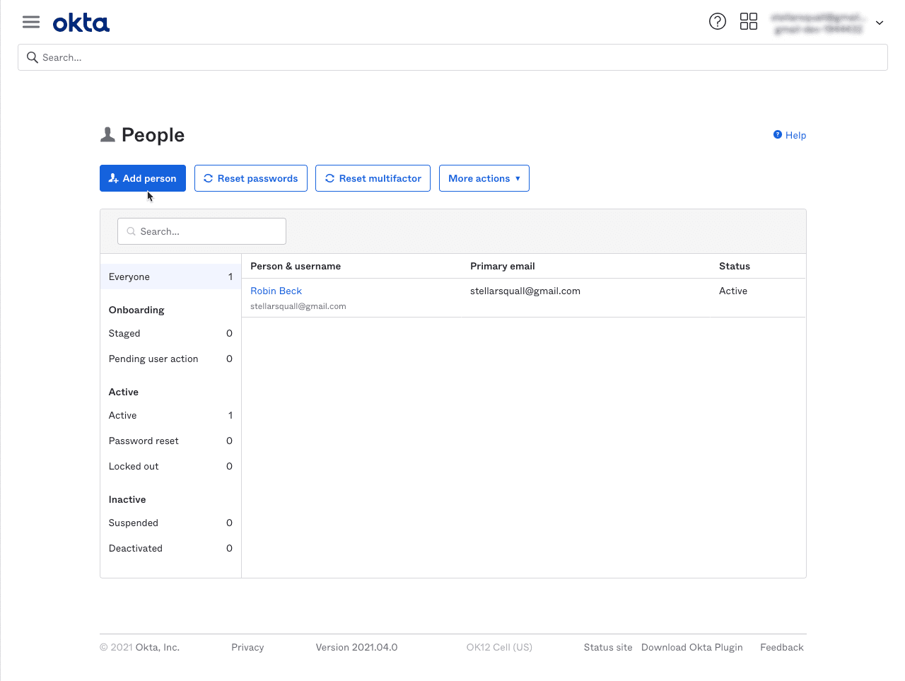905x681 pixels.
Task: Filter by Password reset users
Action: [x=170, y=441]
